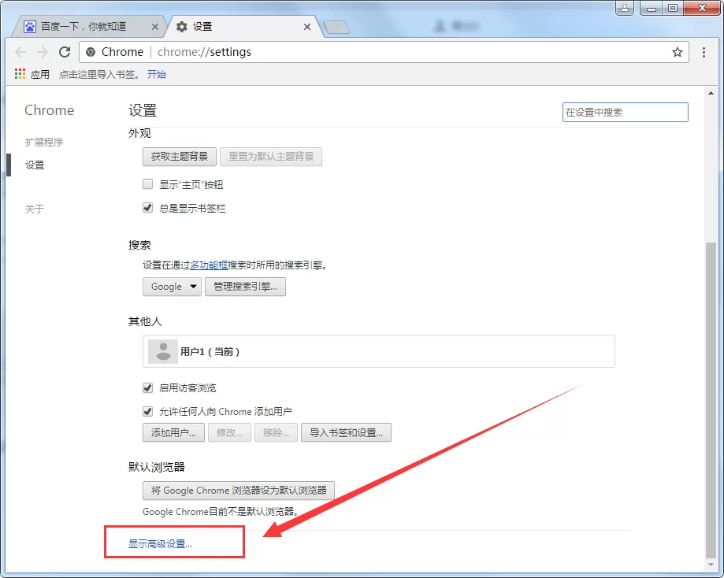The width and height of the screenshot is (724, 578).
Task: Click the 添加用户 button
Action: point(173,432)
